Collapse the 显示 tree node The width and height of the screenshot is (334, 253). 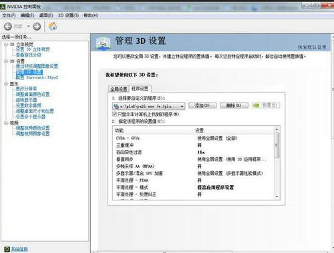coord(6,84)
